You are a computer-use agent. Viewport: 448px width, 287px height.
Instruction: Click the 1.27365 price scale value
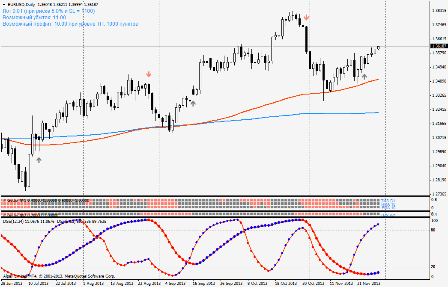click(439, 194)
